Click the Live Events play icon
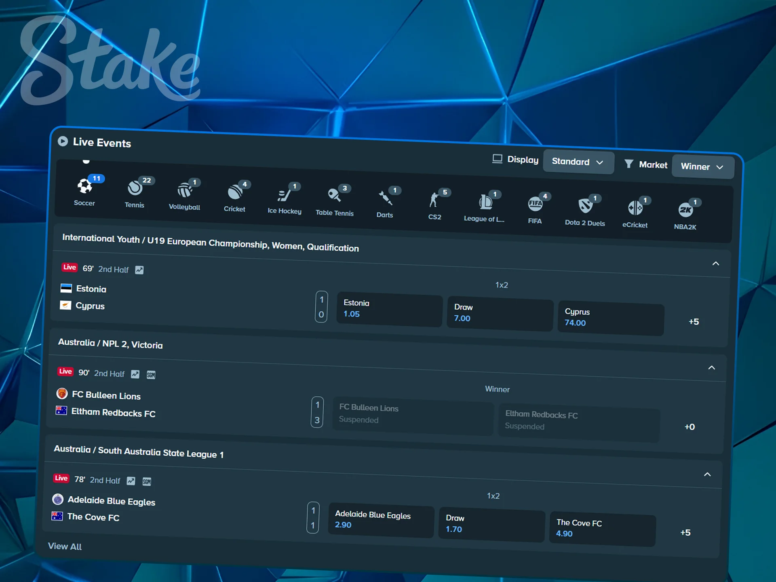Screen dimensions: 776x582 [63, 141]
